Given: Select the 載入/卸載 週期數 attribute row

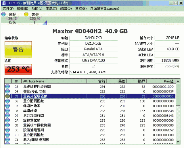Looking at the screenshot, I should [x=90, y=140].
